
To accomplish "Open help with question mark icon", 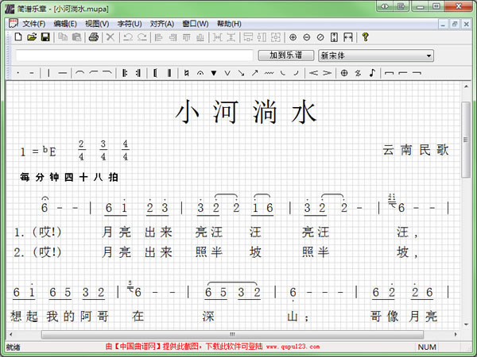I will [x=365, y=37].
